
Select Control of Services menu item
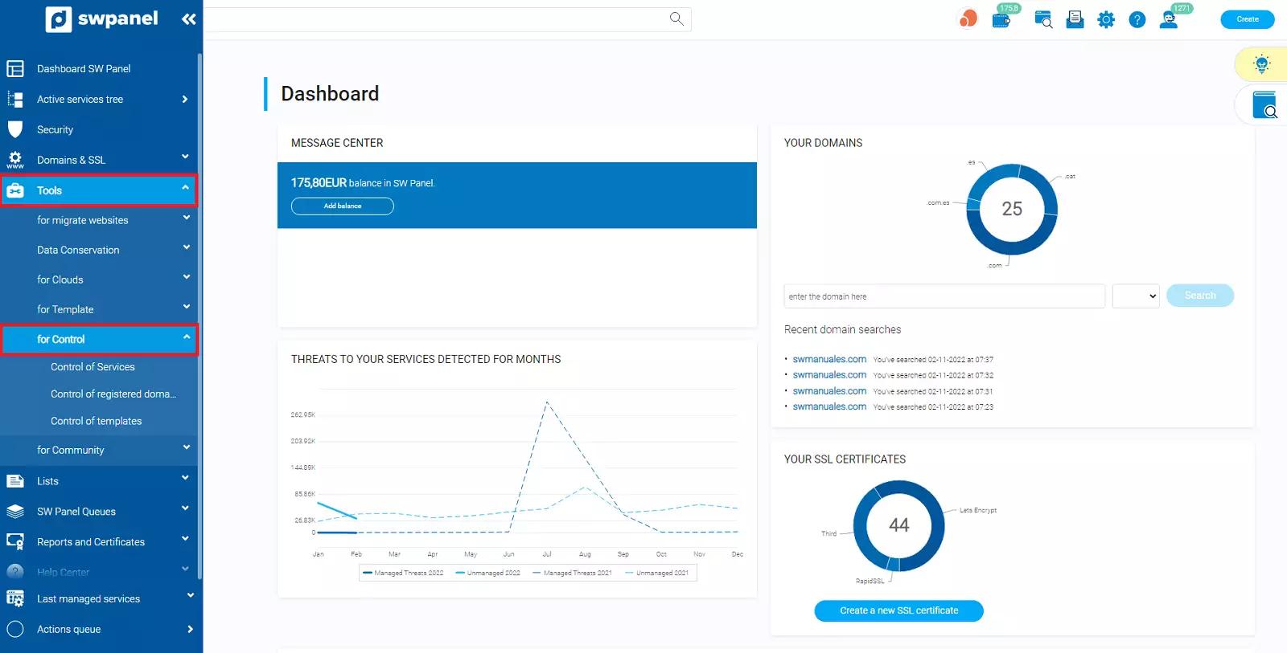coord(93,367)
